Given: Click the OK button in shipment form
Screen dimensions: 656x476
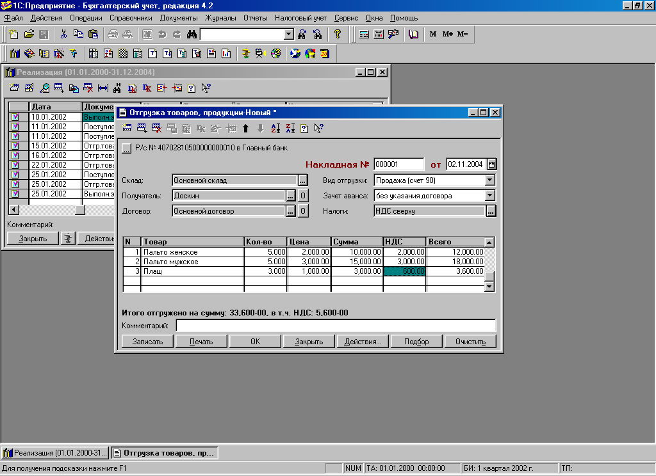Looking at the screenshot, I should tap(255, 342).
